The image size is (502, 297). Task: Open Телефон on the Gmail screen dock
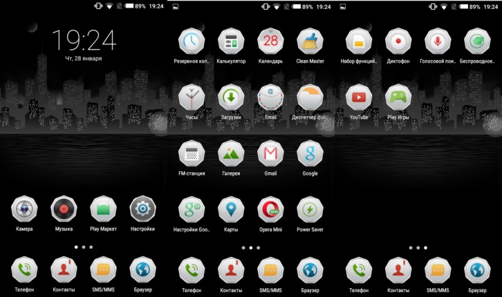191,271
